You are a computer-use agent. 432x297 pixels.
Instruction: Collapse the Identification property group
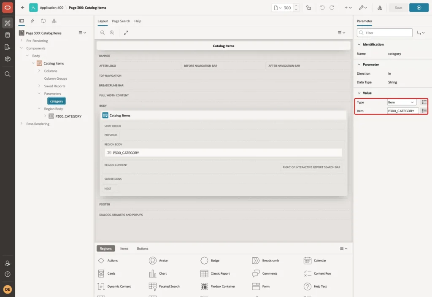(x=359, y=44)
